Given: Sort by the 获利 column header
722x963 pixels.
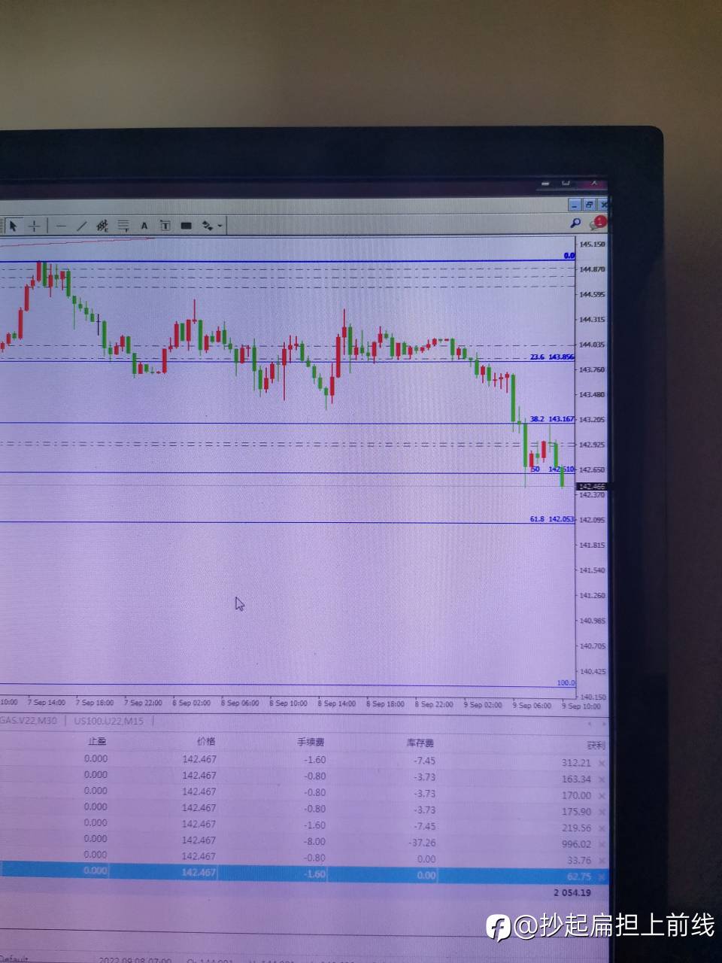Looking at the screenshot, I should coord(596,745).
